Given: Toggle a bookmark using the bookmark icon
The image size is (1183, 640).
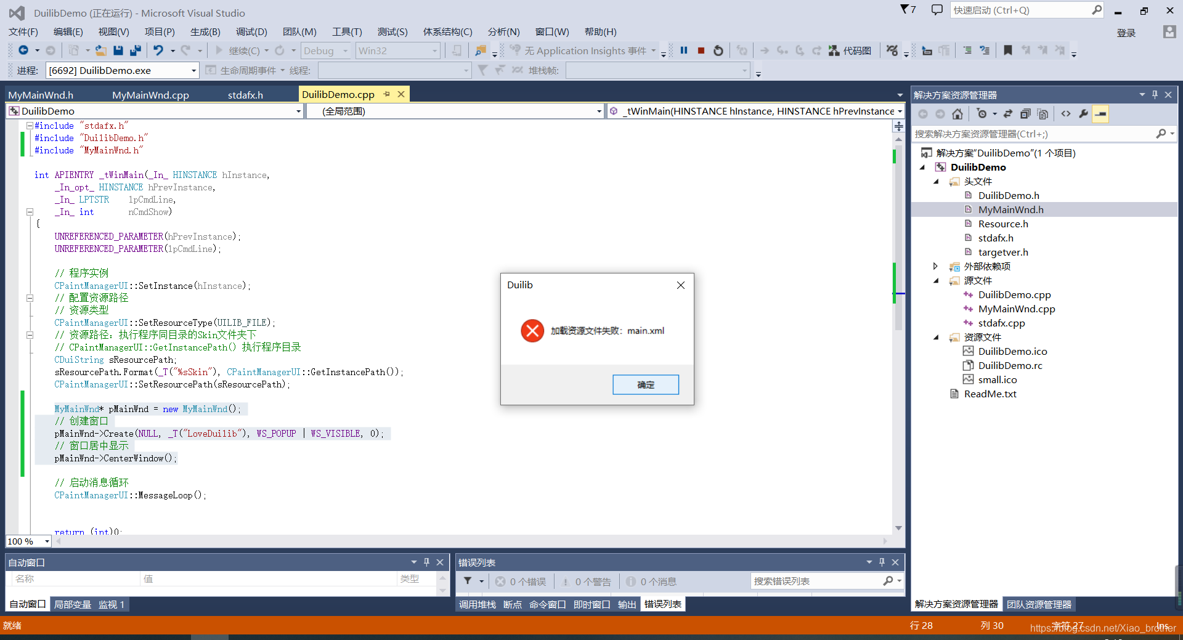Looking at the screenshot, I should coord(1008,51).
